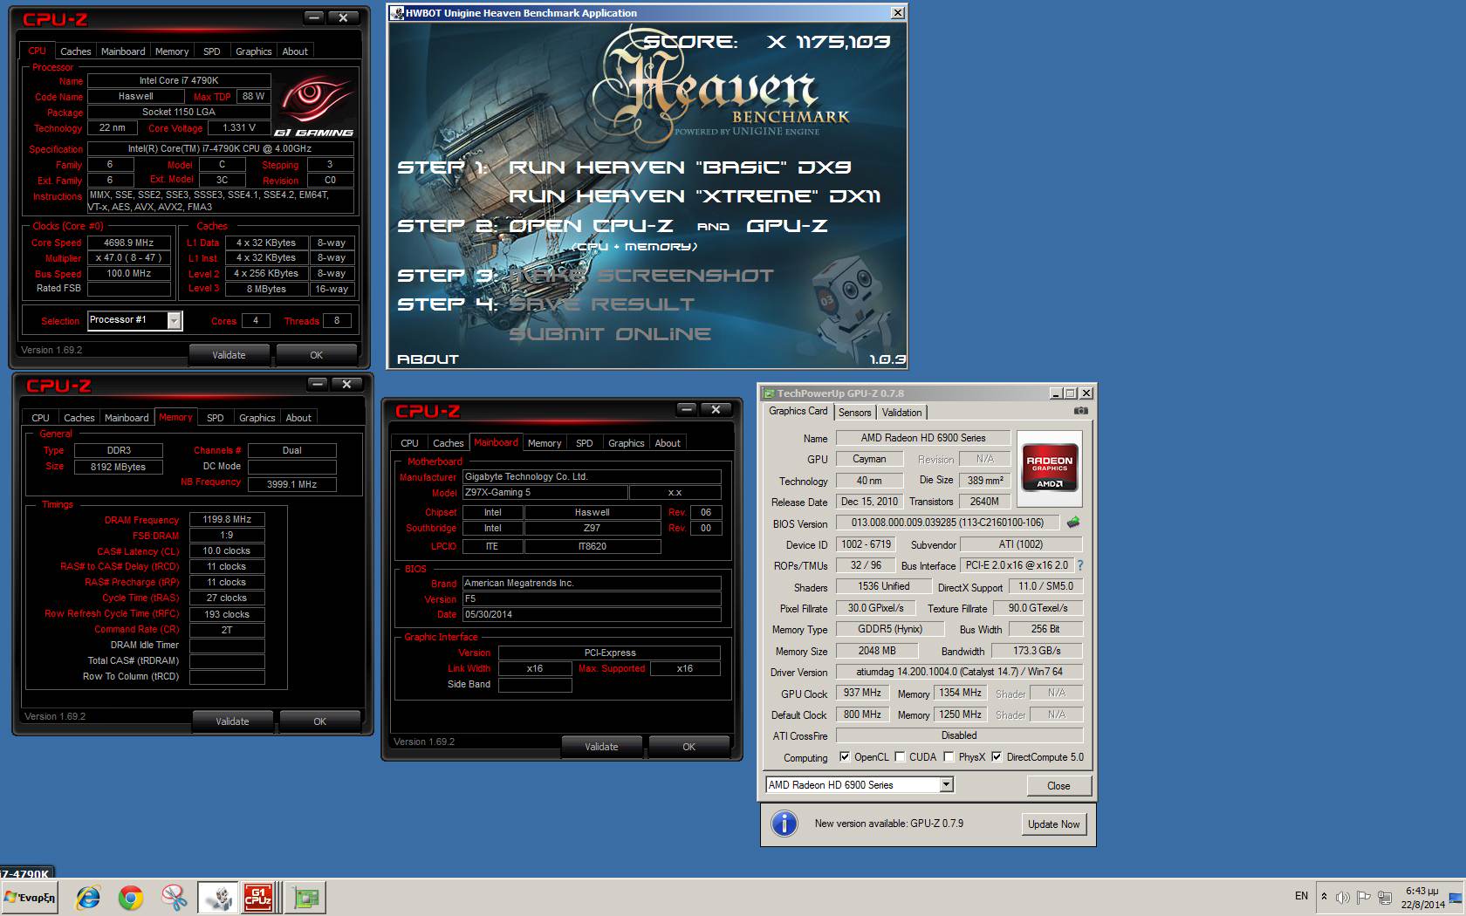Viewport: 1466px width, 916px height.
Task: Open the Caches tab in the top CPU-Z window
Action: pos(76,51)
